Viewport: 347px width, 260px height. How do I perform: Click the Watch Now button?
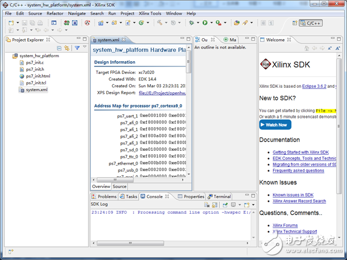pyautogui.click(x=275, y=125)
